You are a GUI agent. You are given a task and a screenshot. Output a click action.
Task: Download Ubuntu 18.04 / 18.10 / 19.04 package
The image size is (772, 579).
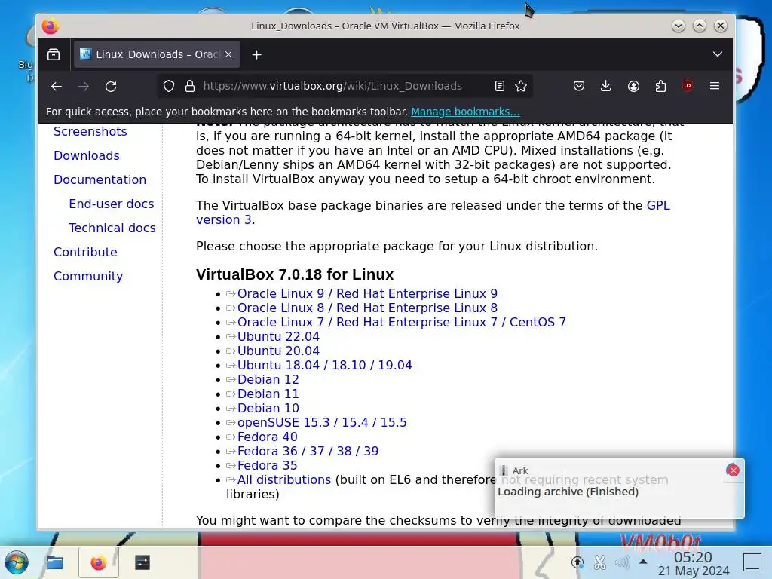pos(324,365)
